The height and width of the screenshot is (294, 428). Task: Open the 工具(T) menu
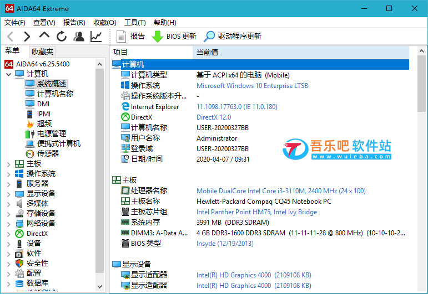[135, 23]
